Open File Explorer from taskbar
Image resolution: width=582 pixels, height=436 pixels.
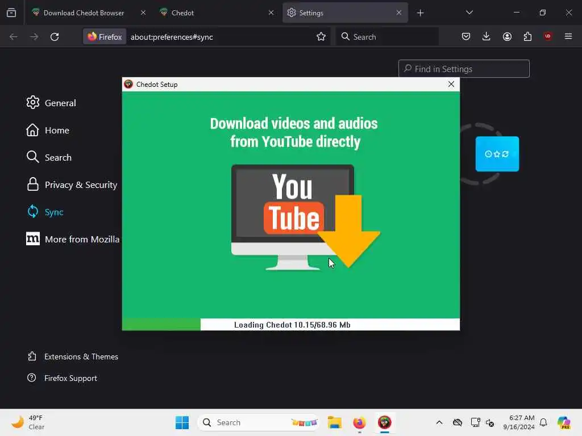(334, 422)
